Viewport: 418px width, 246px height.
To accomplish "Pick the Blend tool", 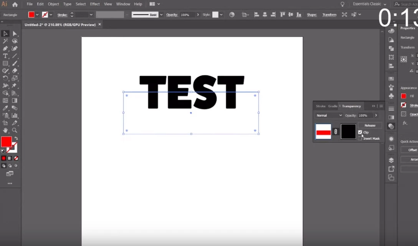I will click(x=15, y=108).
